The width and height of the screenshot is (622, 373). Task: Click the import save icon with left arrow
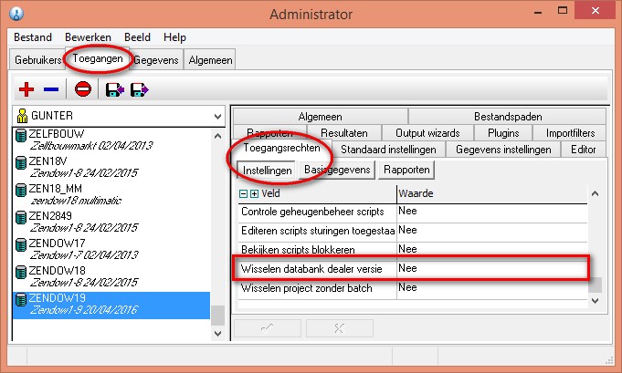tap(115, 90)
